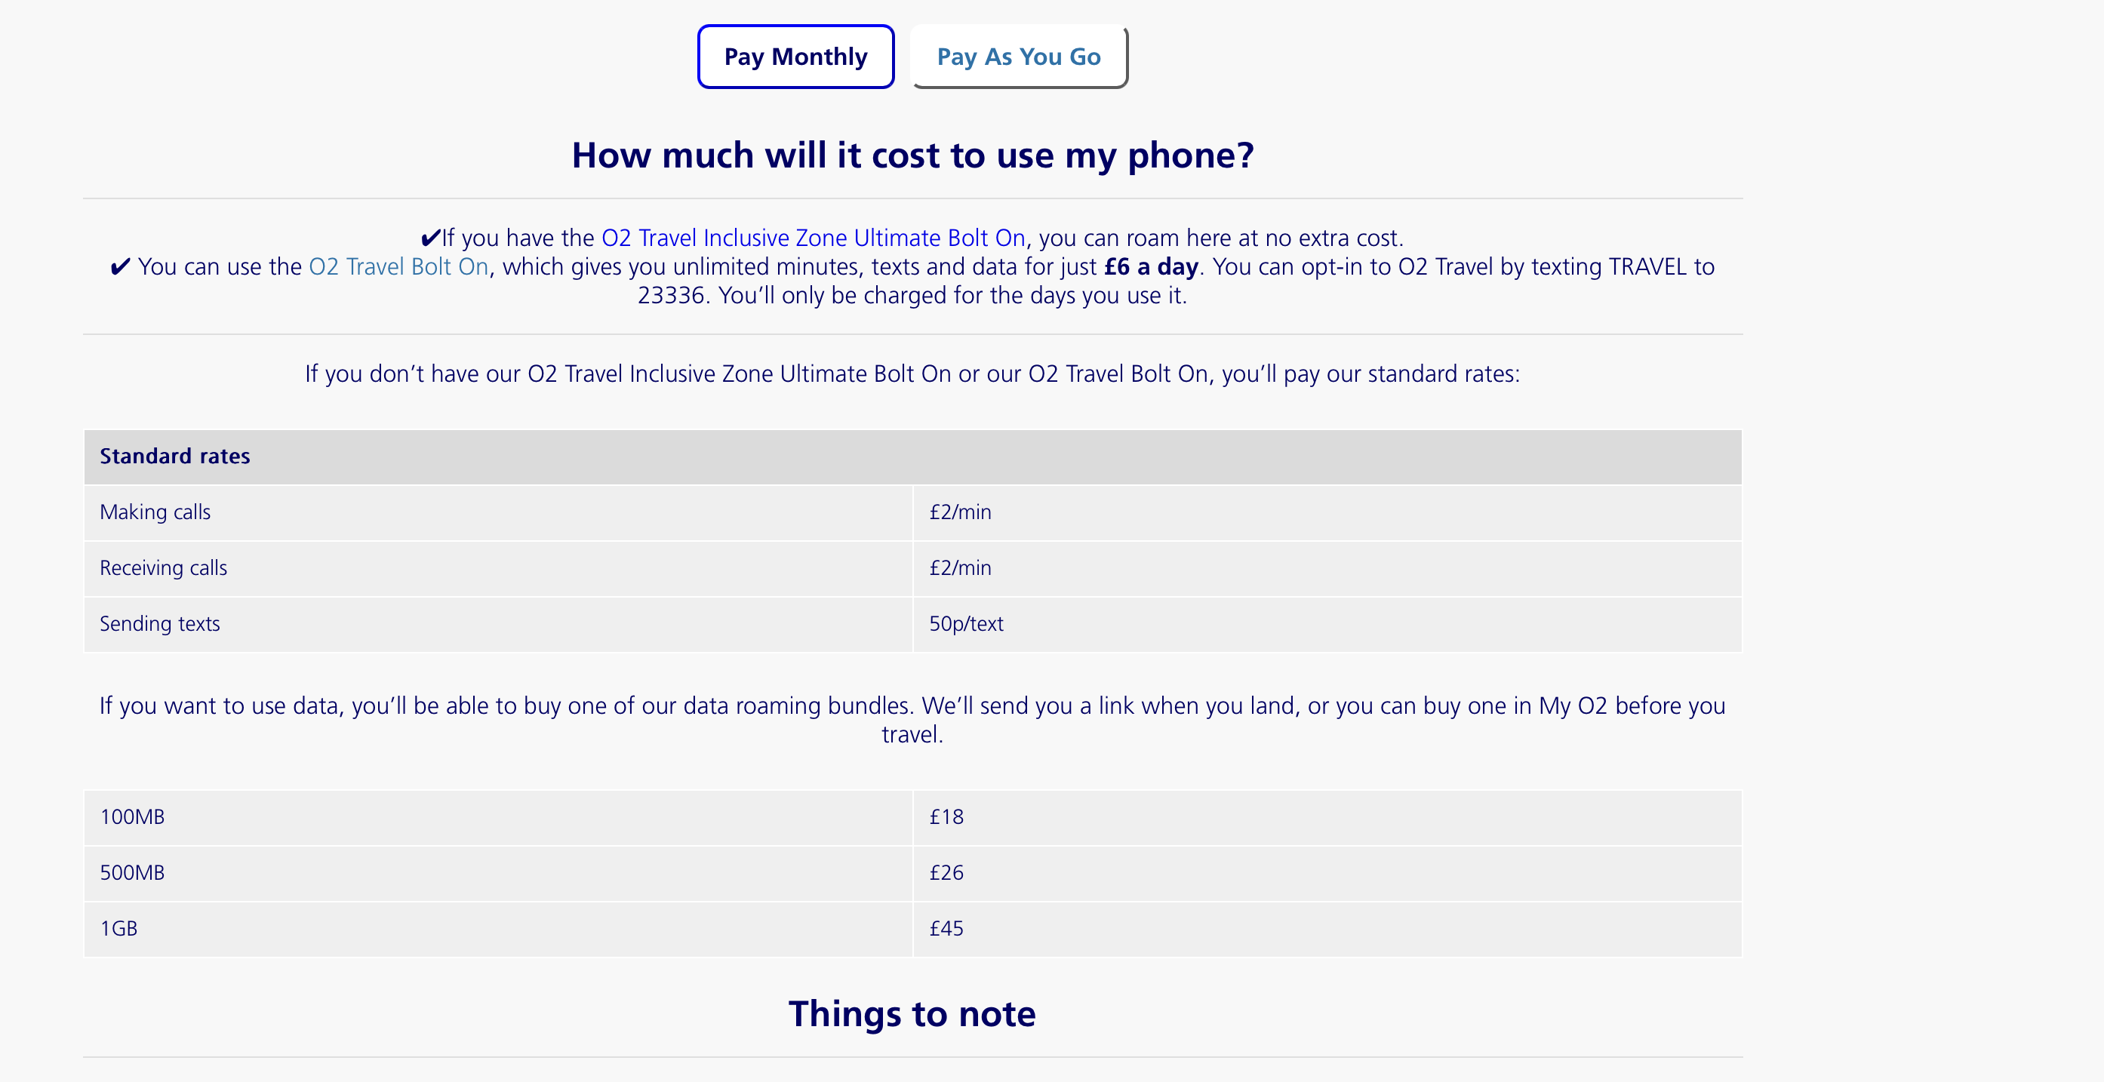Select the Standard rates table header
Viewport: 2104px width, 1082px height.
(x=175, y=456)
